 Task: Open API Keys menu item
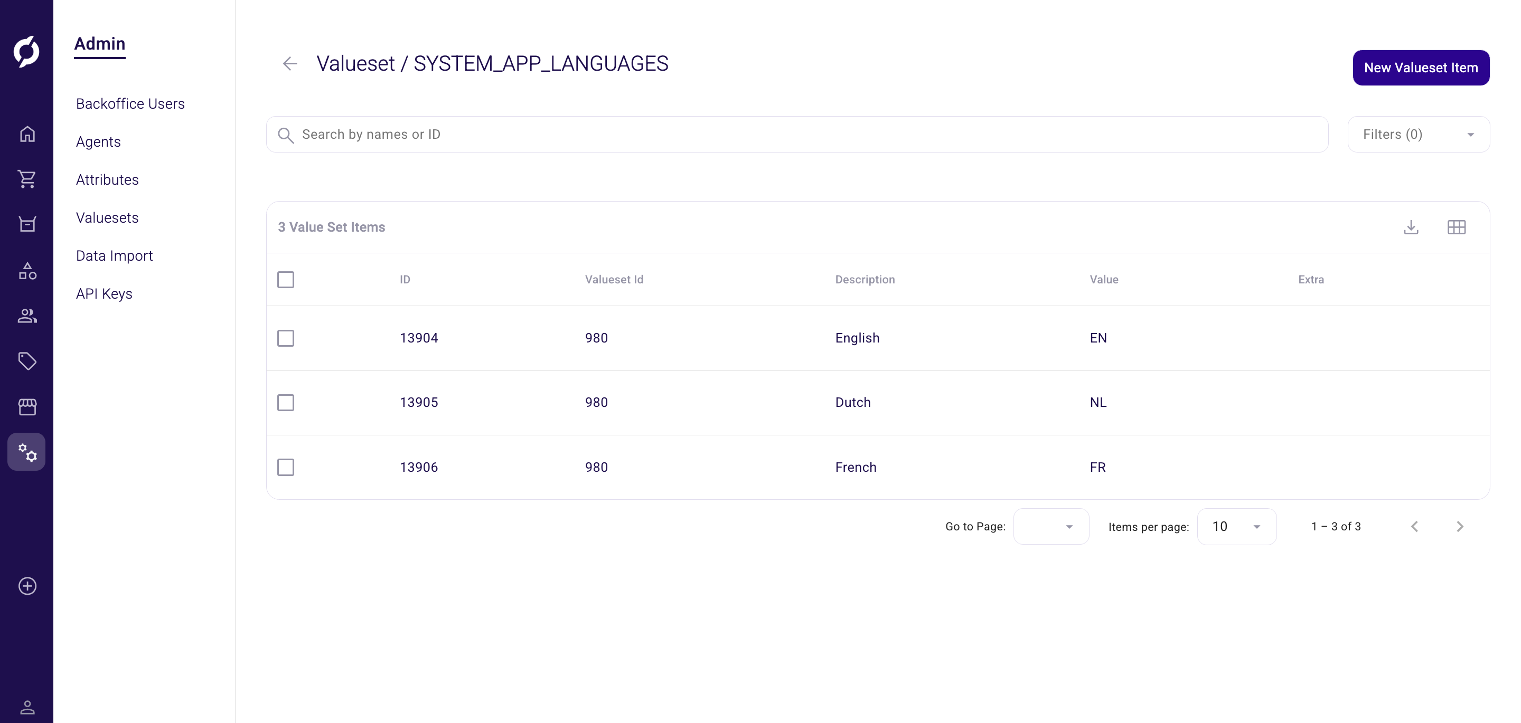[x=105, y=294]
